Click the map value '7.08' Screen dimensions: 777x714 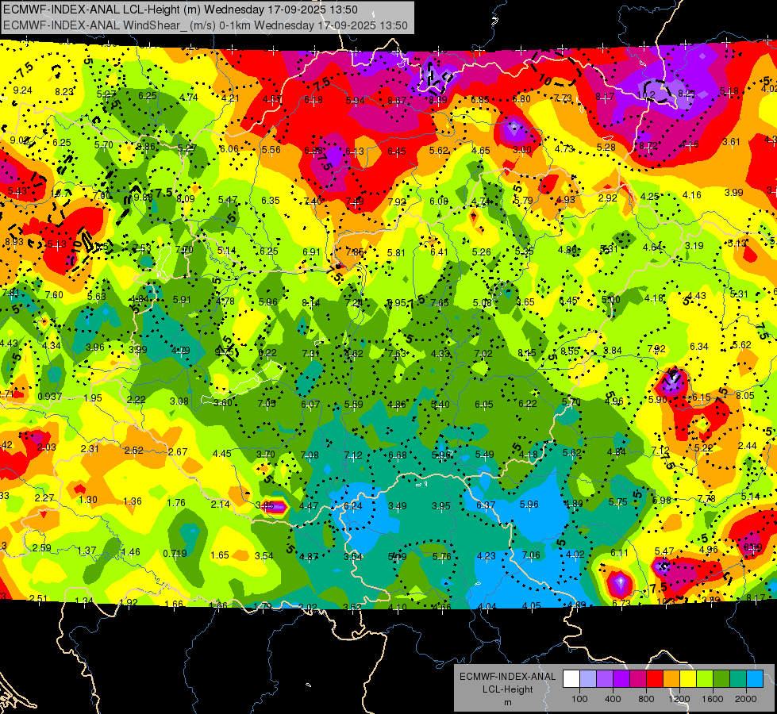tap(310, 455)
